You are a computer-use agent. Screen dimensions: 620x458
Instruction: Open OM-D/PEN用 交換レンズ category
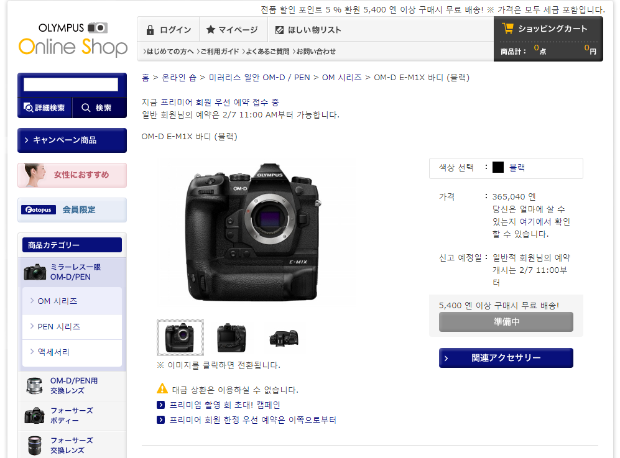[x=72, y=386]
